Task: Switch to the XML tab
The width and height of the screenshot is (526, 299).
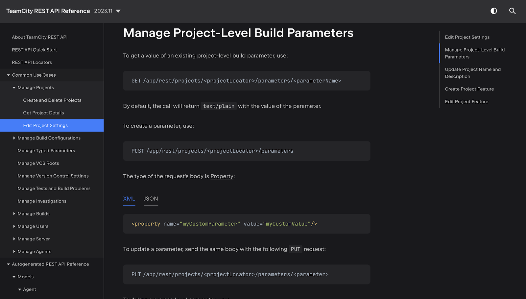Action: coord(129,199)
